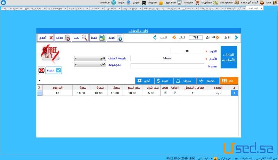Viewport: 278px width, 160px height.
Task: Open the أرصدة أول المدة opening balances icon
Action: (262, 2)
